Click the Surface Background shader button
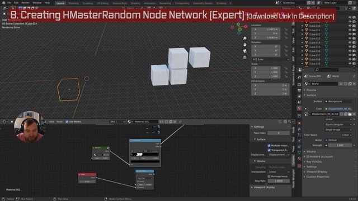Viewport: 358px width, 201px height. (338, 102)
